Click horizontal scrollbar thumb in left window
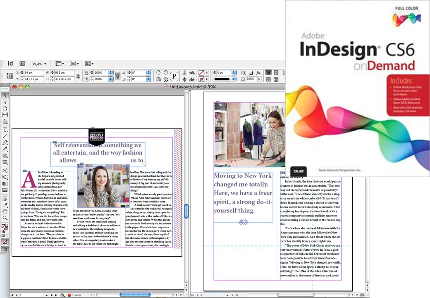Screen dimensions: 430x298 point(135,295)
